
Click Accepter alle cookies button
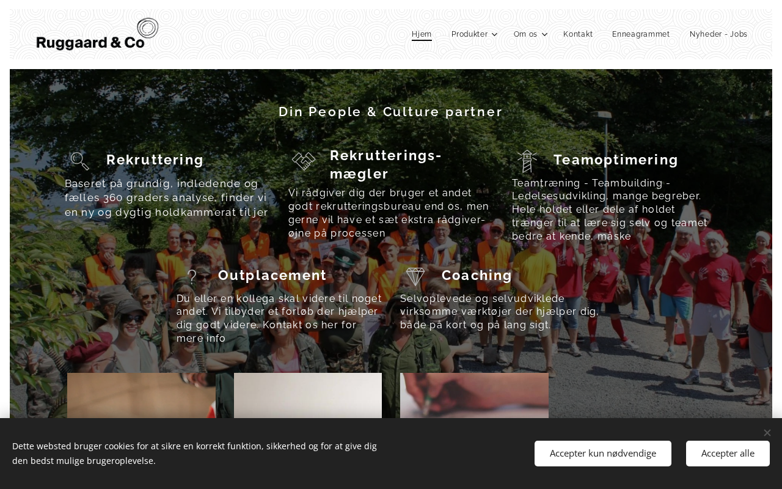pyautogui.click(x=728, y=454)
